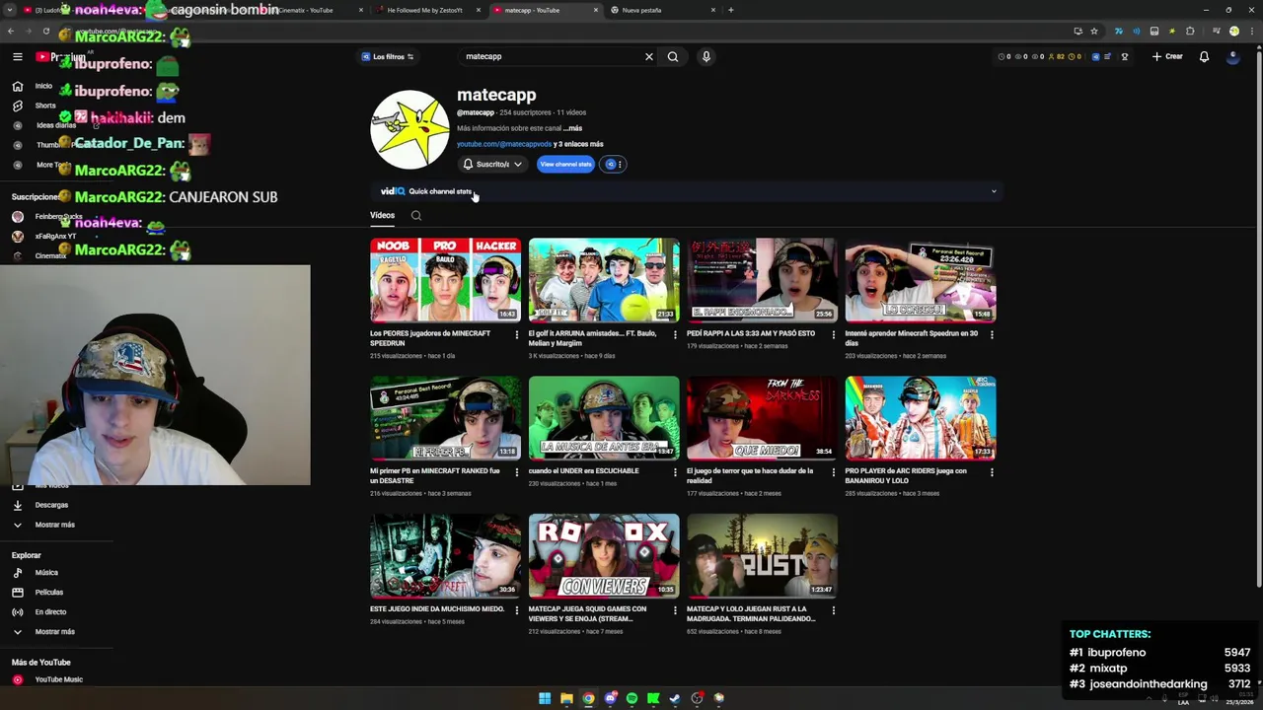The width and height of the screenshot is (1263, 710).
Task: Click inside the matecapp search field
Action: (551, 57)
